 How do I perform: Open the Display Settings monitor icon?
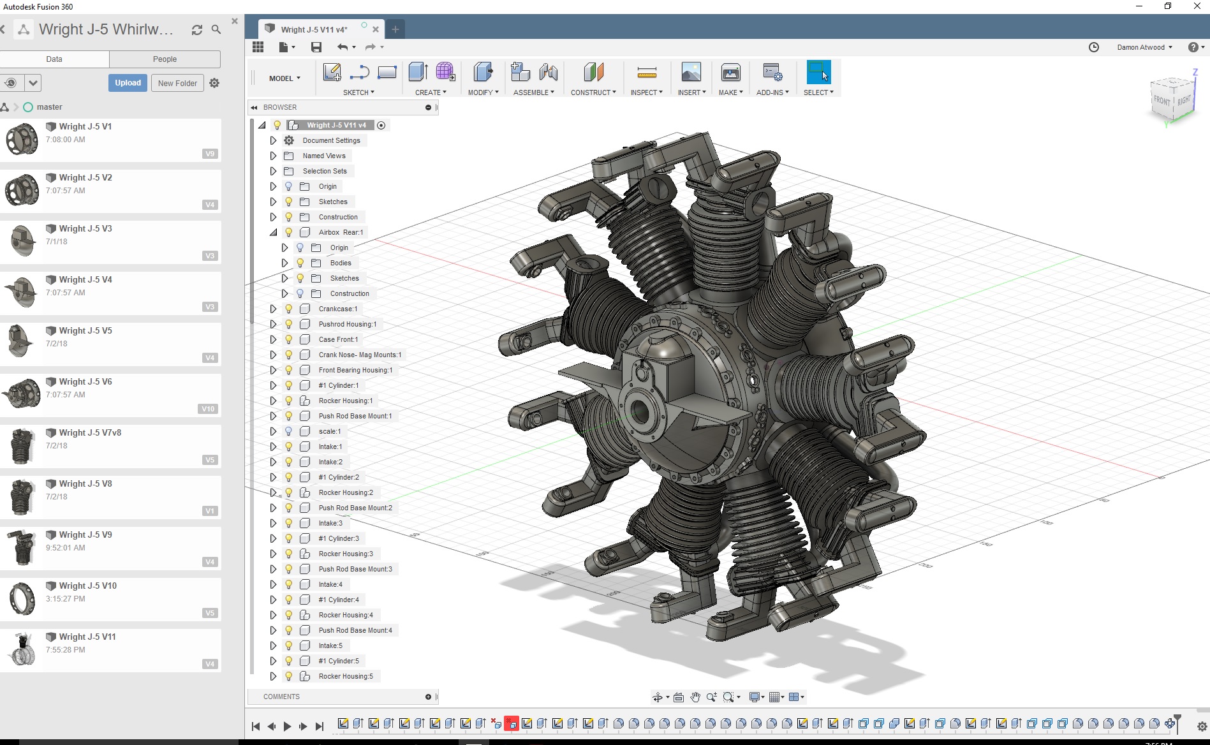(754, 697)
